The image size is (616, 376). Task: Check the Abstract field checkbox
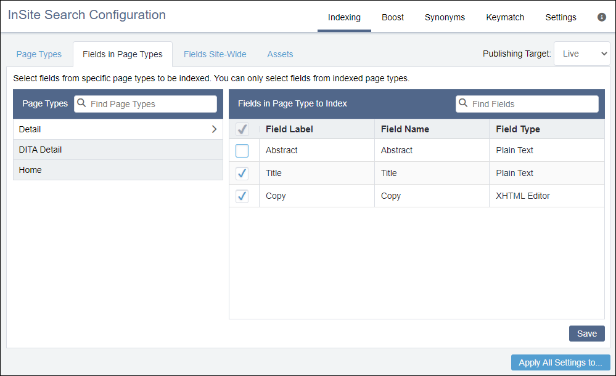[242, 151]
